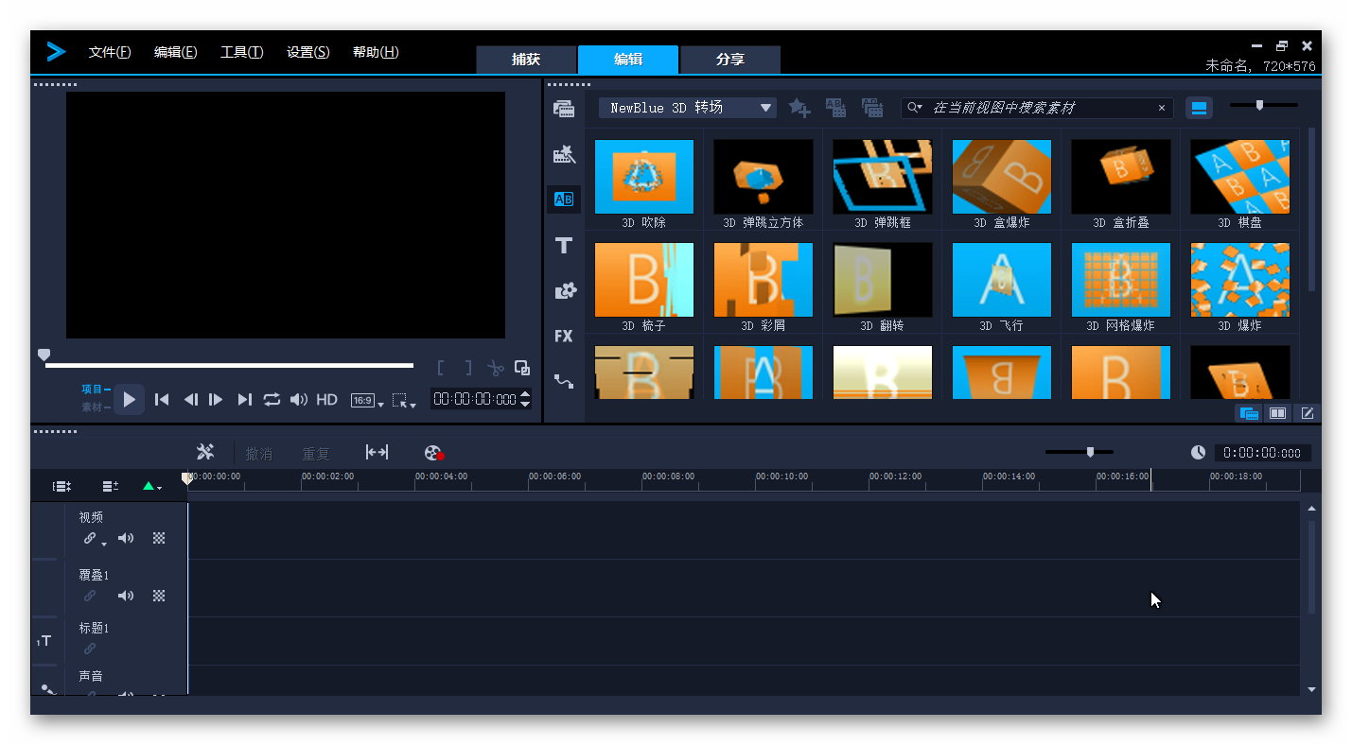1352x745 pixels.
Task: Open the 工具(T) menu
Action: [x=242, y=52]
